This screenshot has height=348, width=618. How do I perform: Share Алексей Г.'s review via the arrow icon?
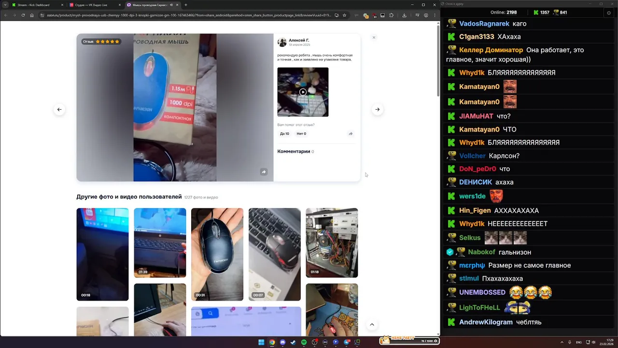(351, 134)
